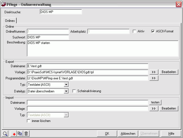
Task: Click the Programmdatei path field
Action: point(88,78)
